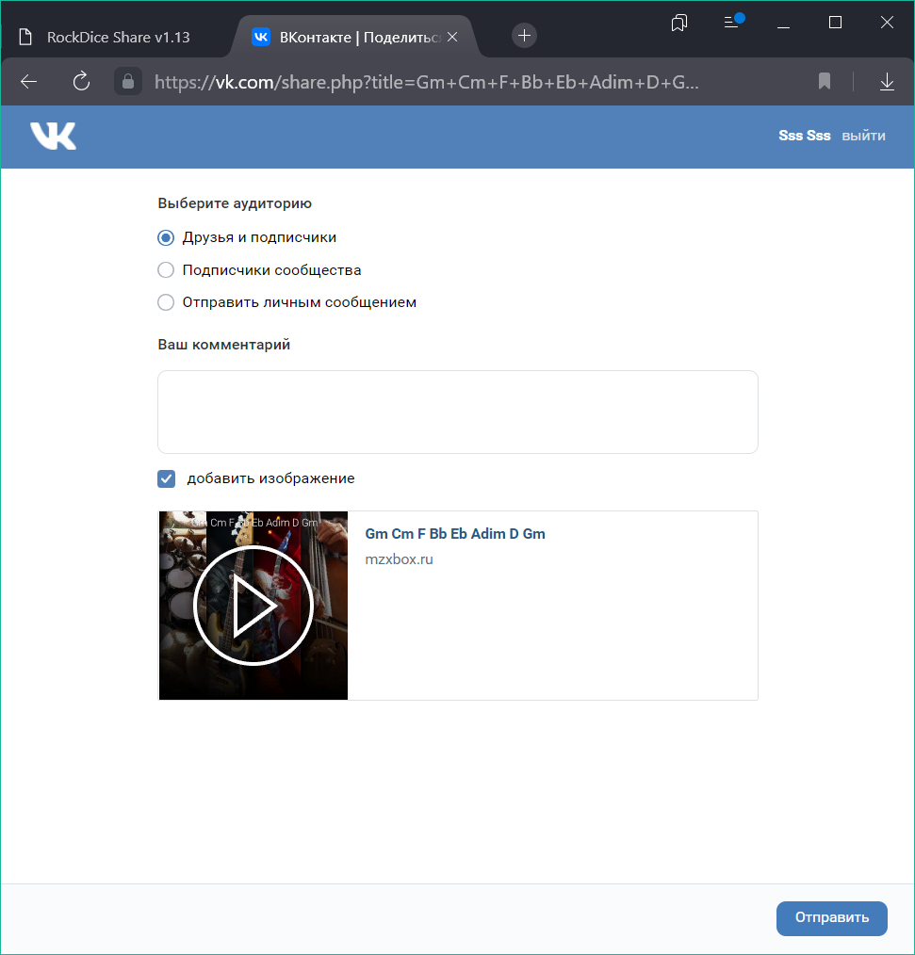Close the browser window
915x955 pixels.
point(887,23)
